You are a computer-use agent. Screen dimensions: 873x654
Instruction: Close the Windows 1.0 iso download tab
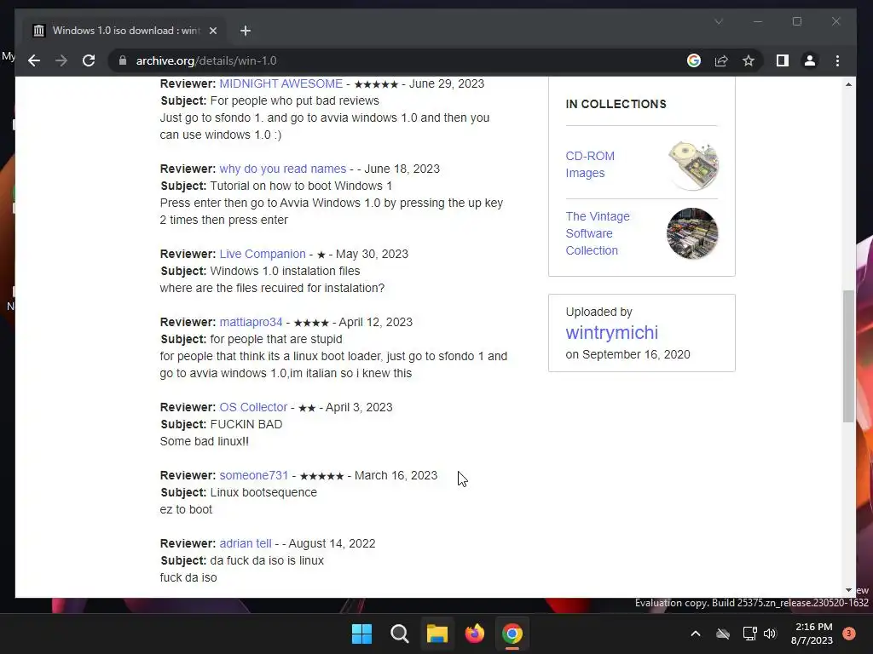coord(212,31)
